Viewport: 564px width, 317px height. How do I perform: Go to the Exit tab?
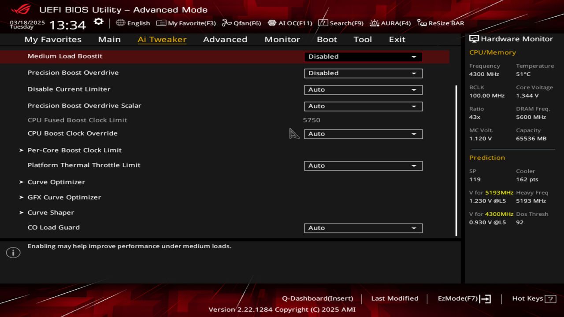397,39
